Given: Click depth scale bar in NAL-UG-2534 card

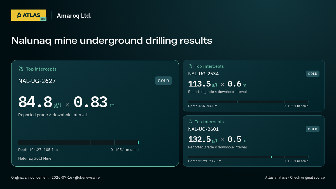Looking at the screenshot, I should 248,102.
